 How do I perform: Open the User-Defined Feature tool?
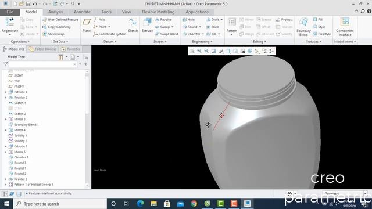click(x=60, y=20)
